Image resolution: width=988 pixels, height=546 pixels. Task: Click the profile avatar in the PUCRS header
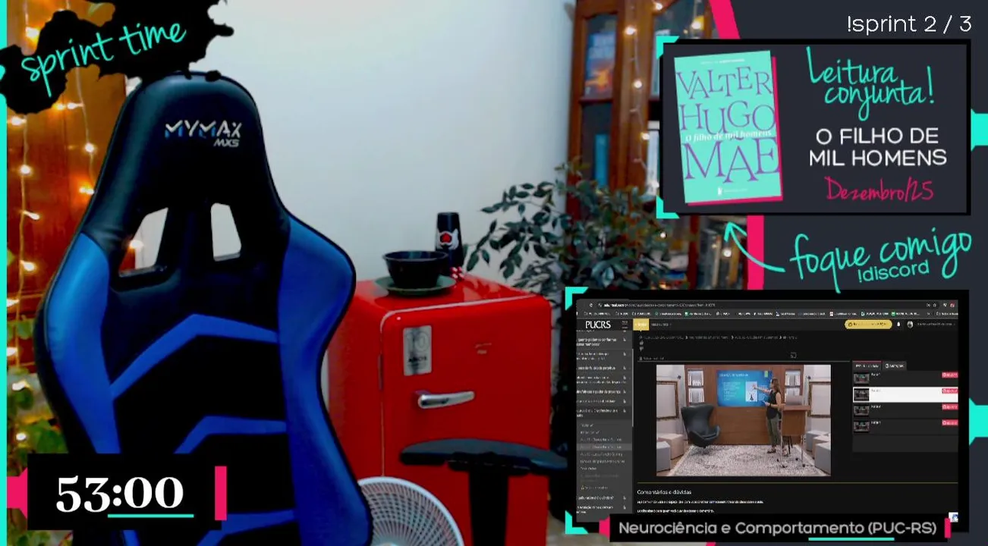910,325
